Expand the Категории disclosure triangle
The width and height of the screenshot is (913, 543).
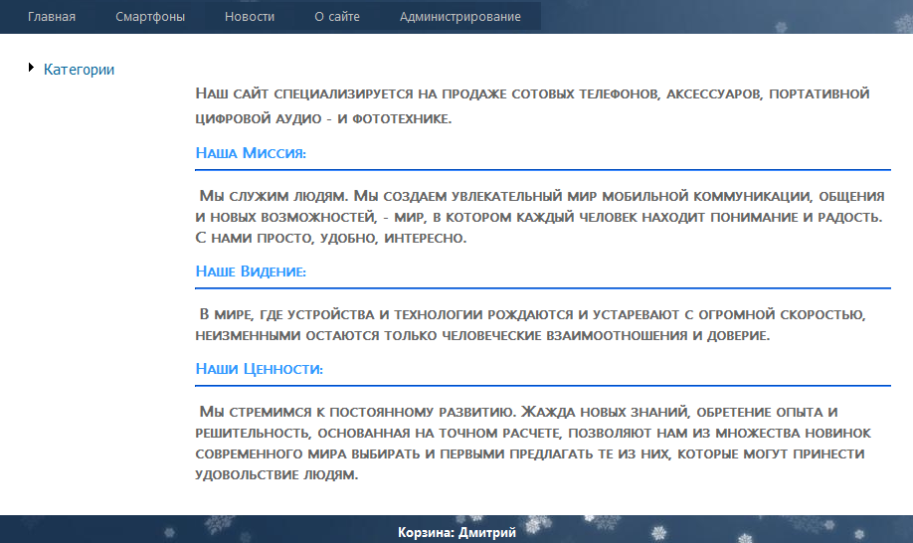coord(32,68)
